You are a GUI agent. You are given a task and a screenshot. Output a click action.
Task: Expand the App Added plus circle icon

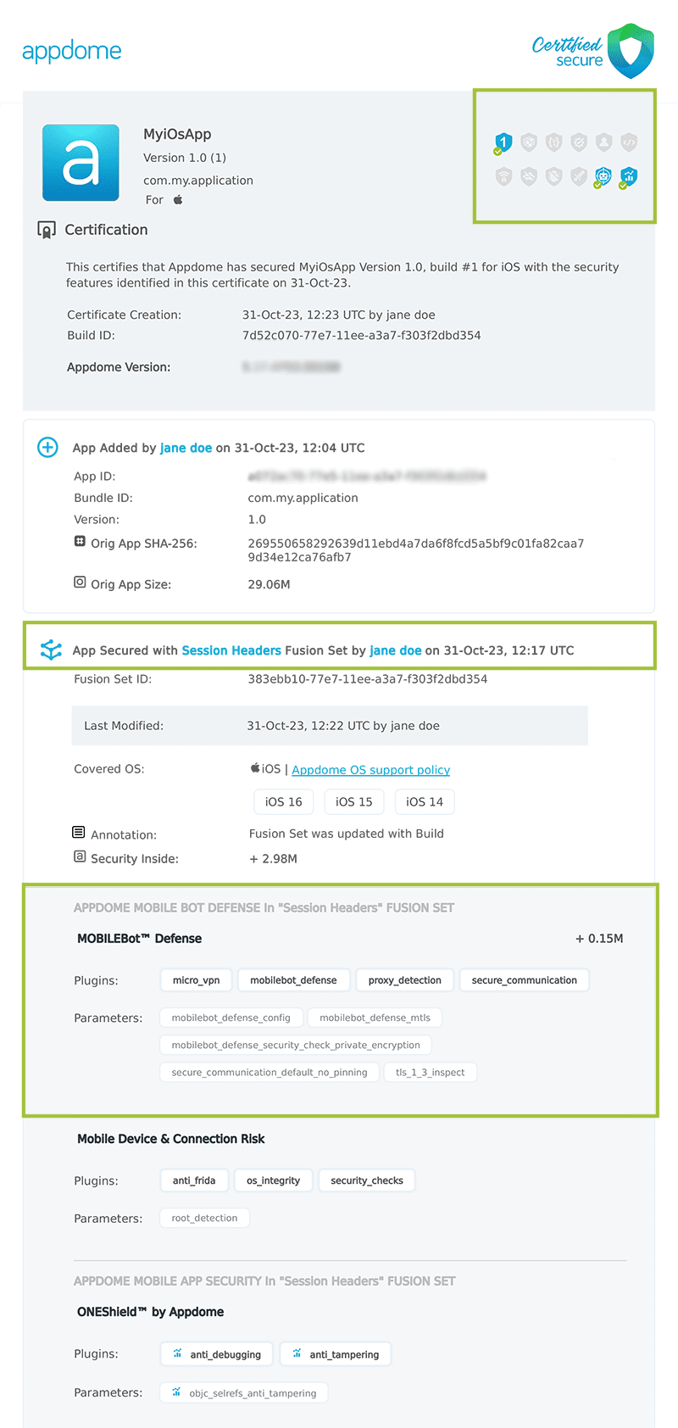(x=48, y=448)
